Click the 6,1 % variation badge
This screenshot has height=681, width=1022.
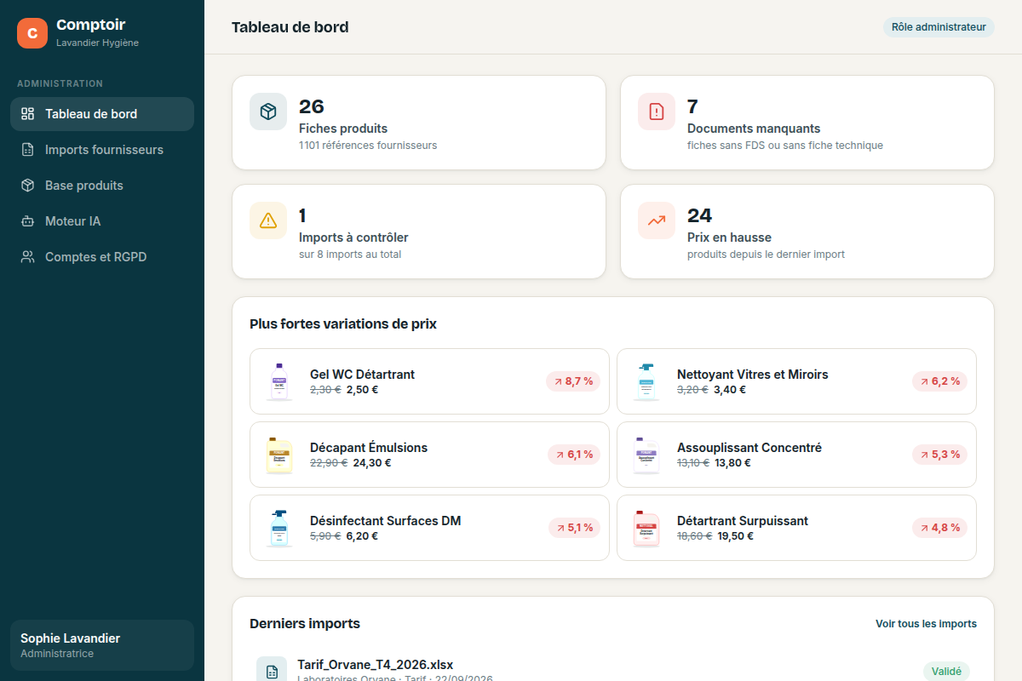tap(573, 455)
